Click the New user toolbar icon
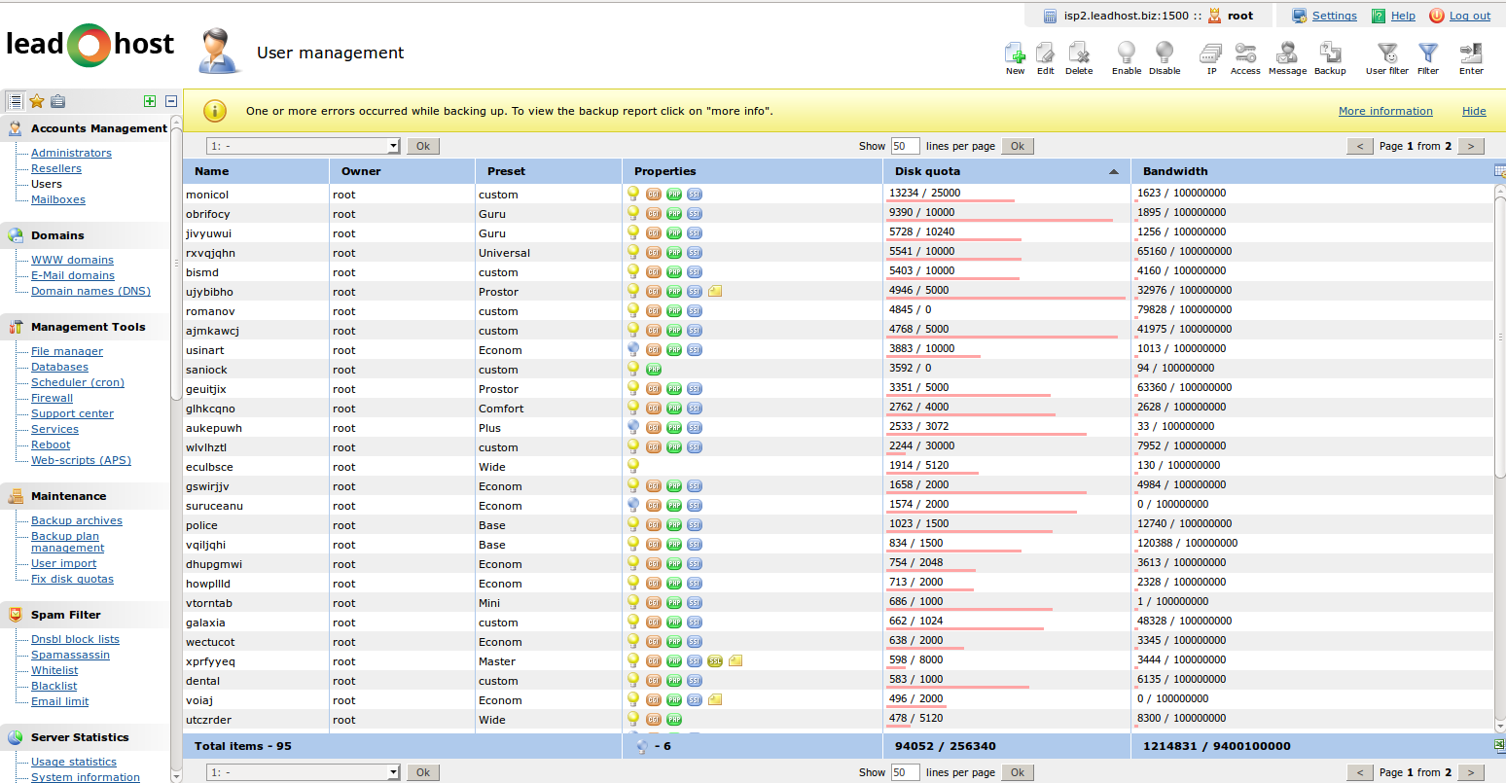 pos(1015,54)
